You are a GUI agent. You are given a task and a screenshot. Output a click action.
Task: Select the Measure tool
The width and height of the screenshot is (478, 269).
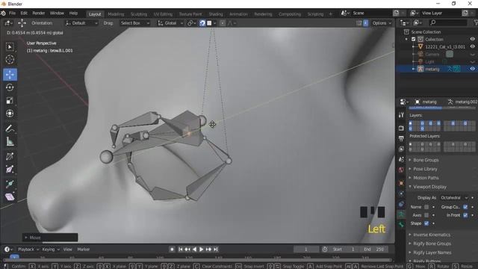pyautogui.click(x=10, y=141)
